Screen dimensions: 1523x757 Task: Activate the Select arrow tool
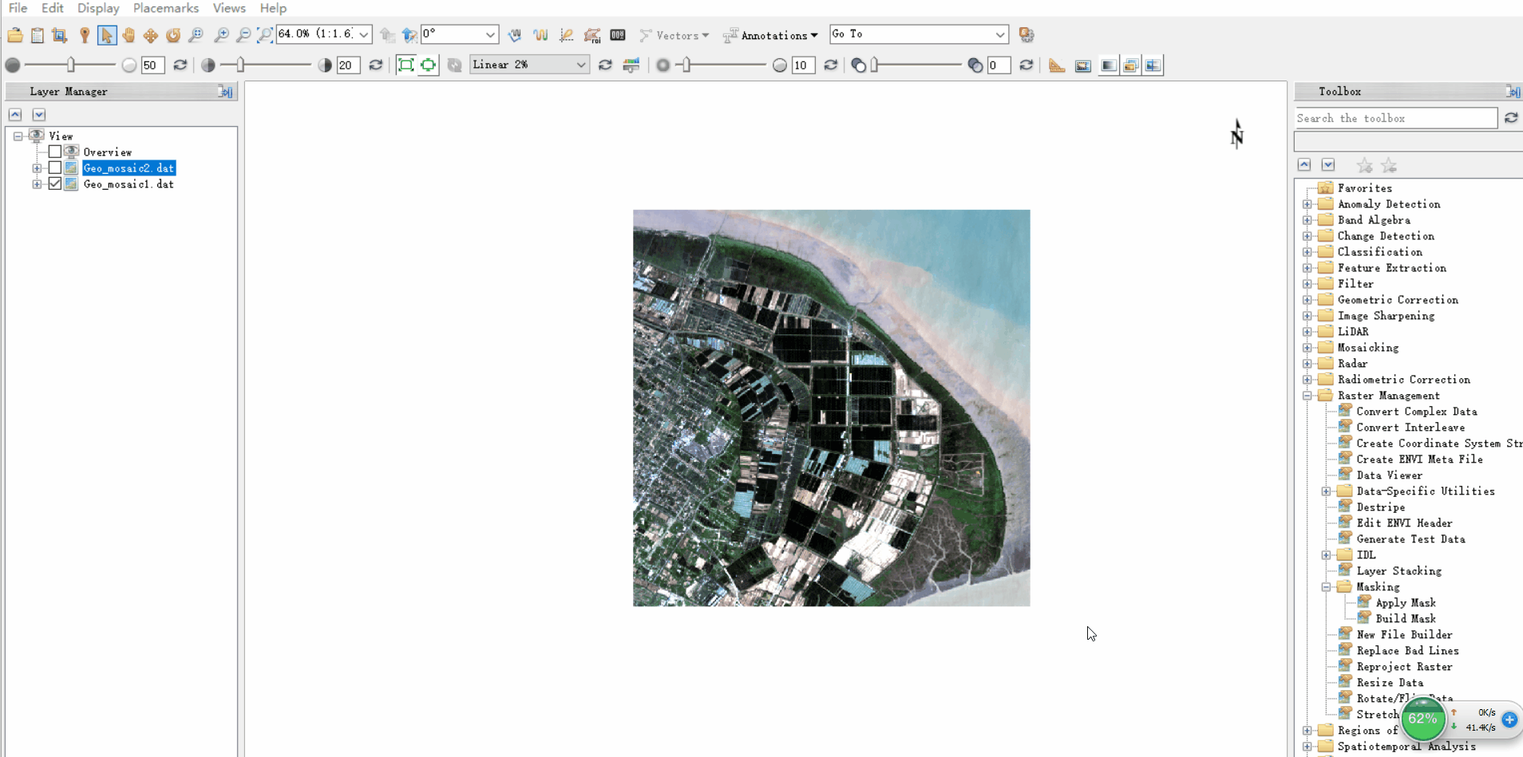(106, 35)
